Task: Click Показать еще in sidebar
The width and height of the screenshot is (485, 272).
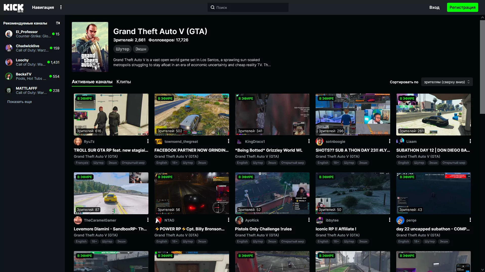Action: click(x=19, y=102)
